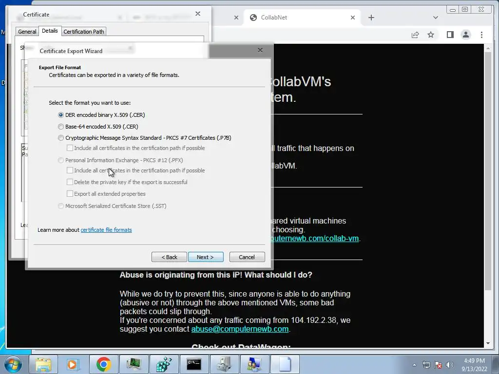This screenshot has height=374, width=499.
Task: Click the scroll down arrow in Chrome
Action: 488,343
